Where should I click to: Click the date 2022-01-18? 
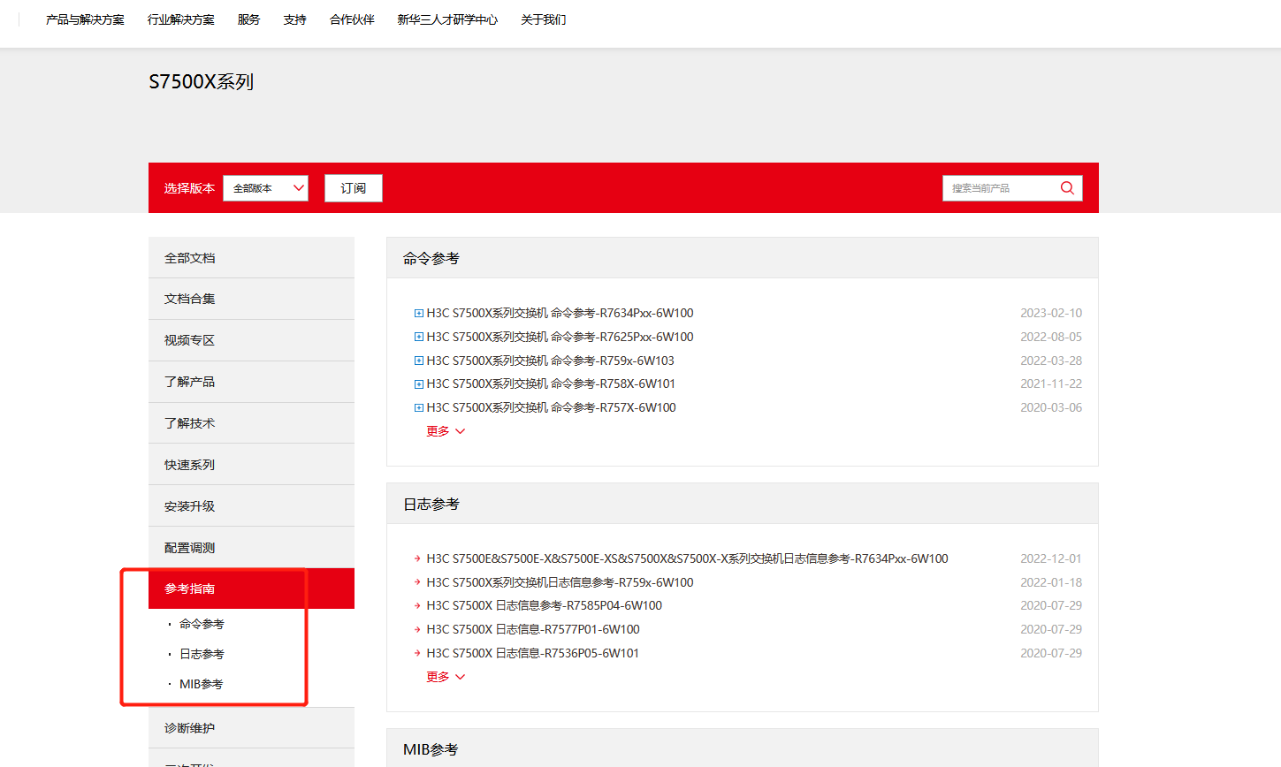pyautogui.click(x=1051, y=582)
